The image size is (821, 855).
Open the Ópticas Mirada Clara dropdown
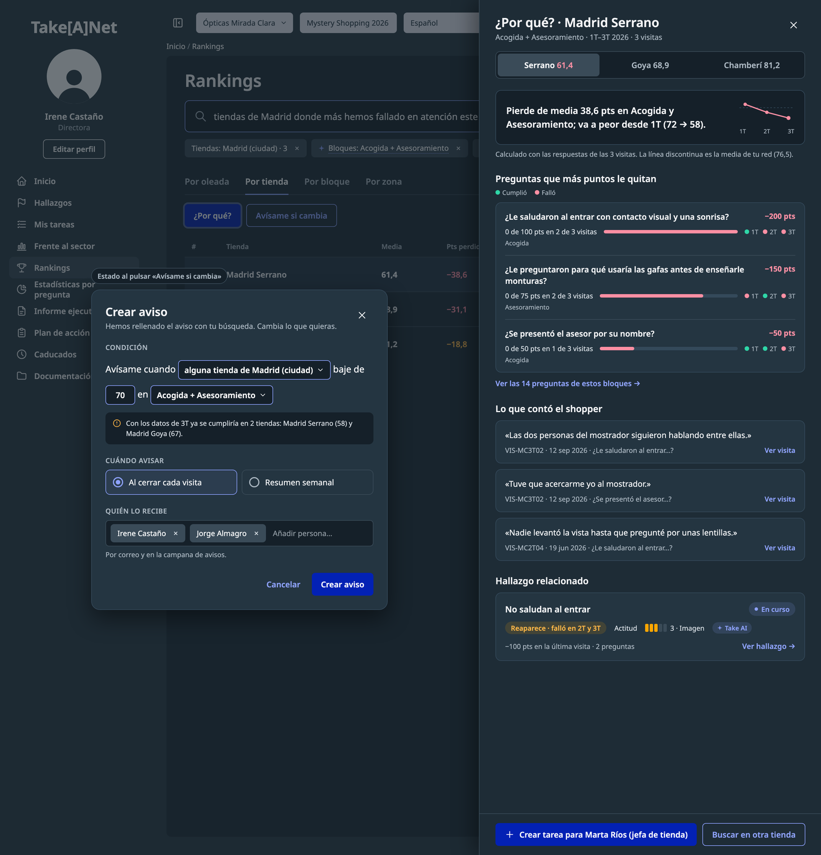click(x=244, y=23)
